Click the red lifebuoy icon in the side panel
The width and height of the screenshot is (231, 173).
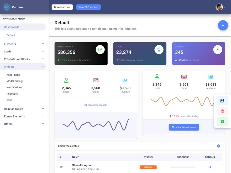click(x=222, y=111)
